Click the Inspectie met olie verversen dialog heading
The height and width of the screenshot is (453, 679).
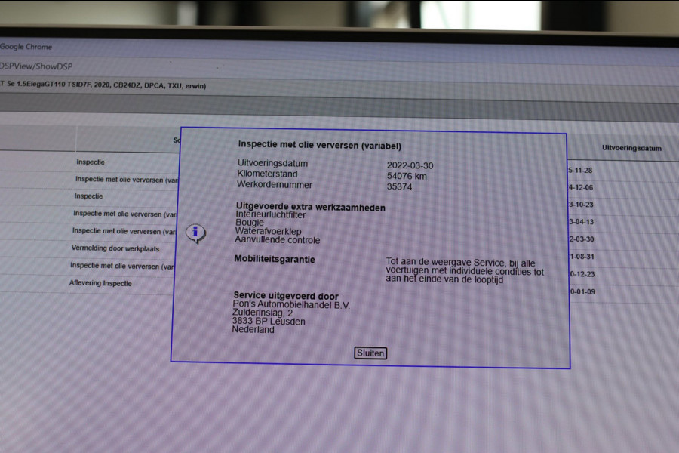(x=320, y=145)
